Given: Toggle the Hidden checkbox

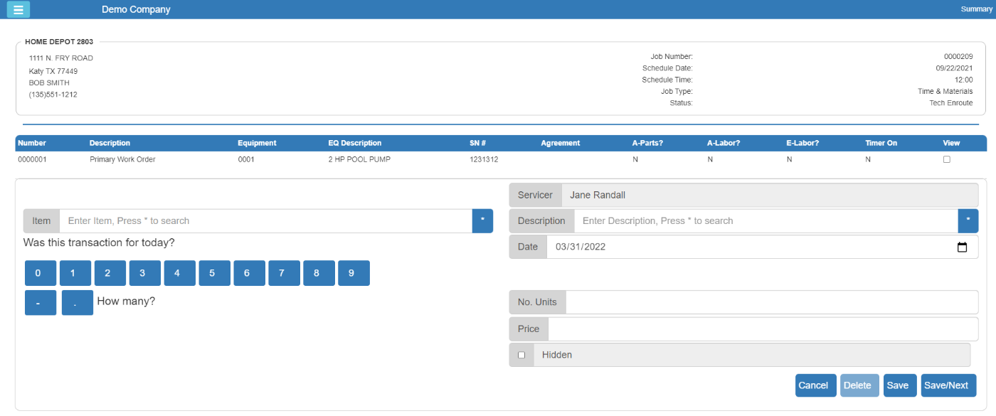Looking at the screenshot, I should click(x=521, y=355).
